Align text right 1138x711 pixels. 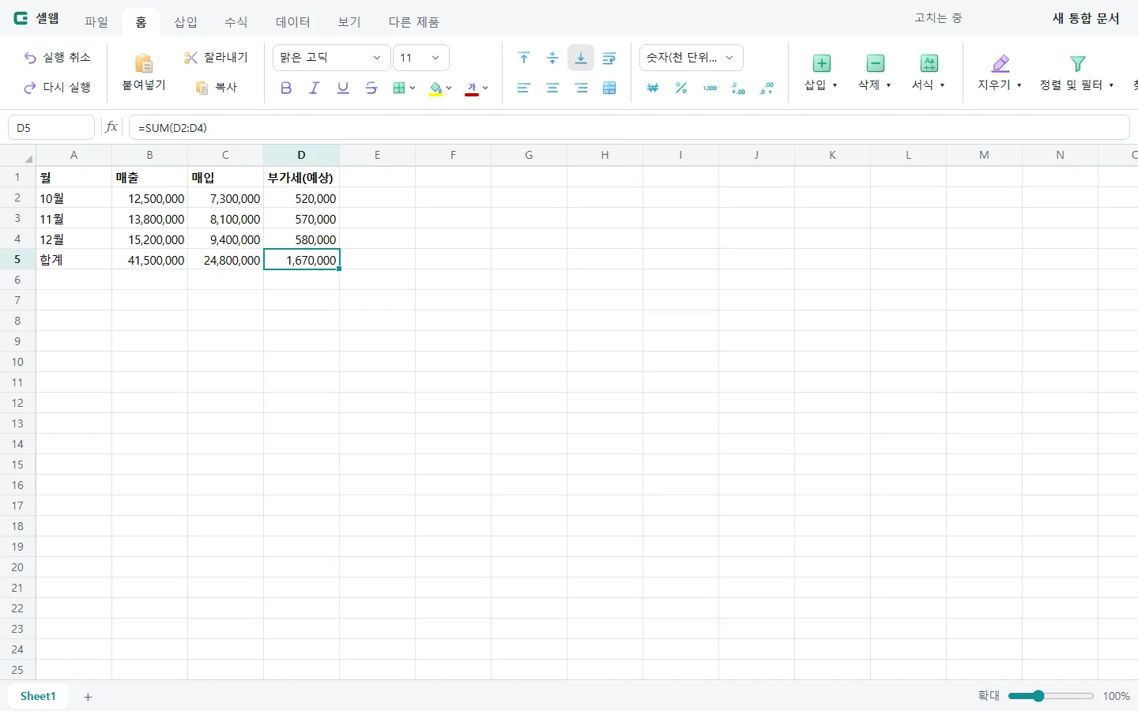[581, 88]
